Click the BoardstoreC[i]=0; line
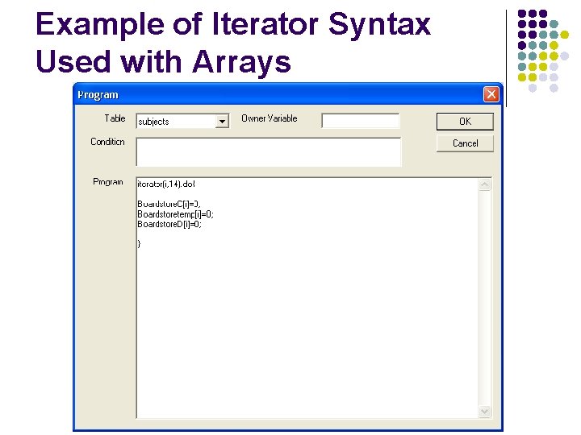The image size is (581, 435). coord(169,204)
